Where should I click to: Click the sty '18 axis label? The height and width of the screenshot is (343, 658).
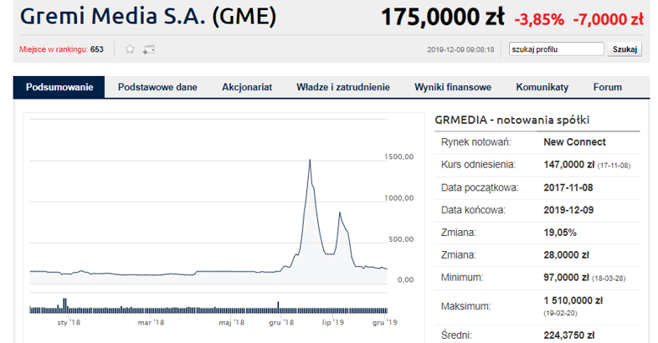click(69, 322)
